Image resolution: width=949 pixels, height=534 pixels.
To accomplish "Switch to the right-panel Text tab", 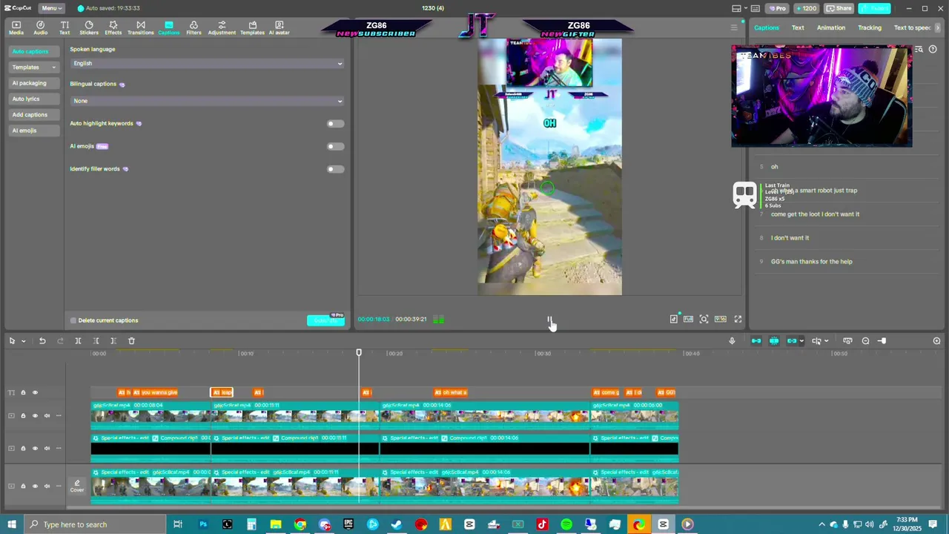I will pos(798,28).
